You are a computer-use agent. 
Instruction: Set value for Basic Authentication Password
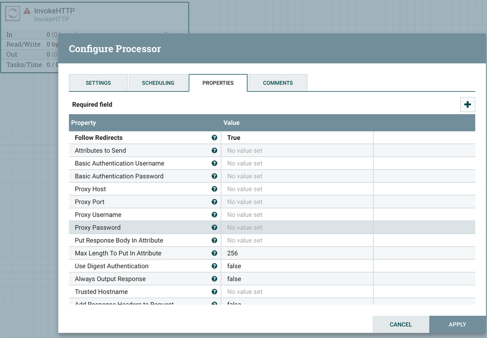[297, 176]
